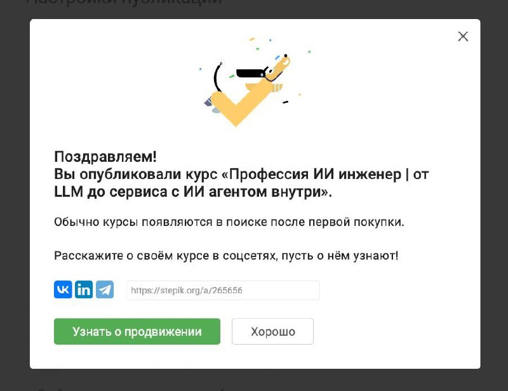
Task: Click the dog's curled tail in illustration
Action: 218,77
